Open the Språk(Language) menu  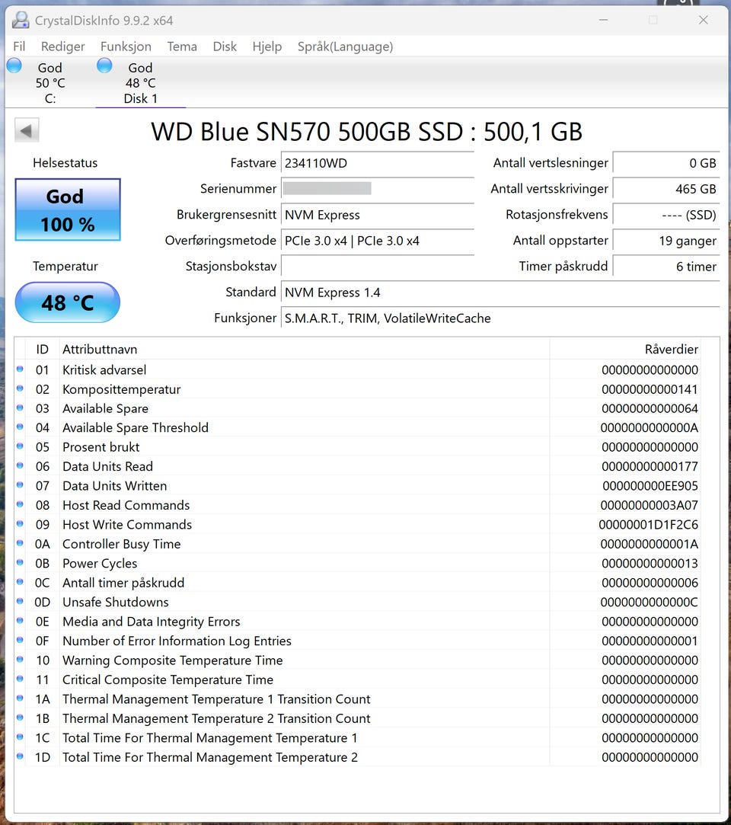[345, 46]
